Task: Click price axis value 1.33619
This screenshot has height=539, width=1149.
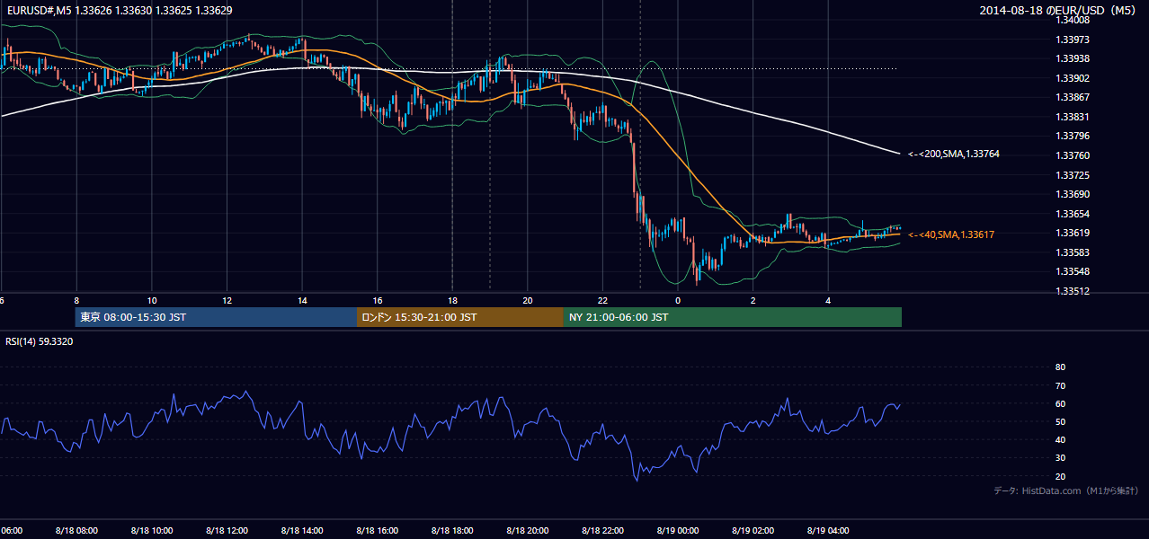Action: [x=1073, y=233]
